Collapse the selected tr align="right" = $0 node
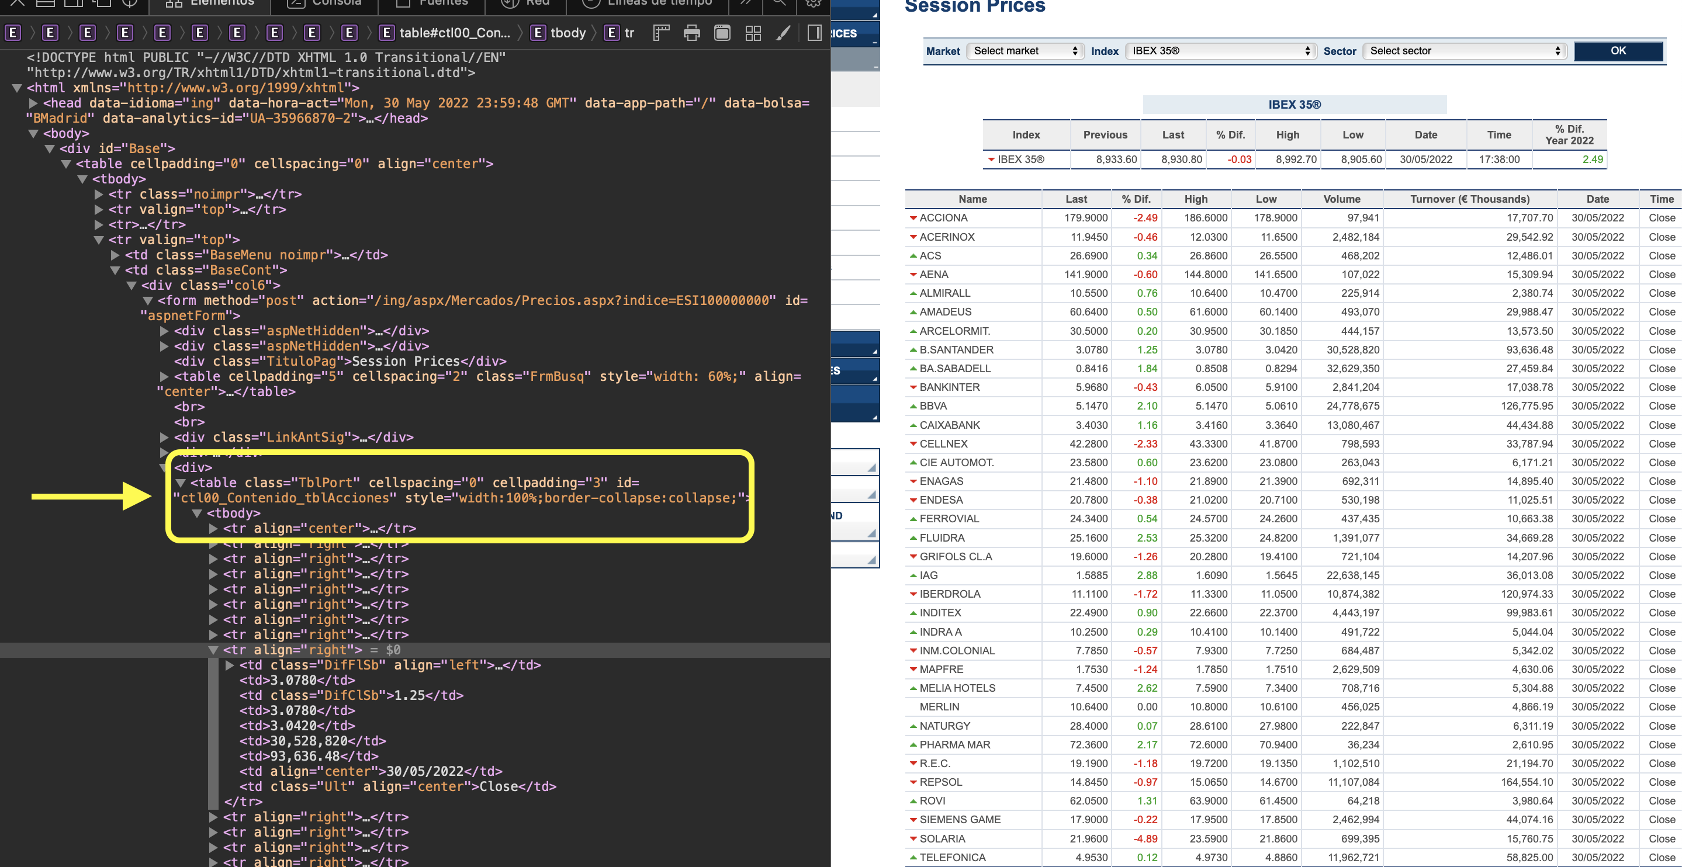Viewport: 1682px width, 867px height. [213, 650]
